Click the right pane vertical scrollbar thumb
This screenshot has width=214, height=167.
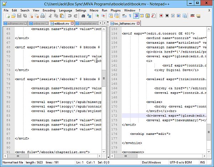point(209,132)
